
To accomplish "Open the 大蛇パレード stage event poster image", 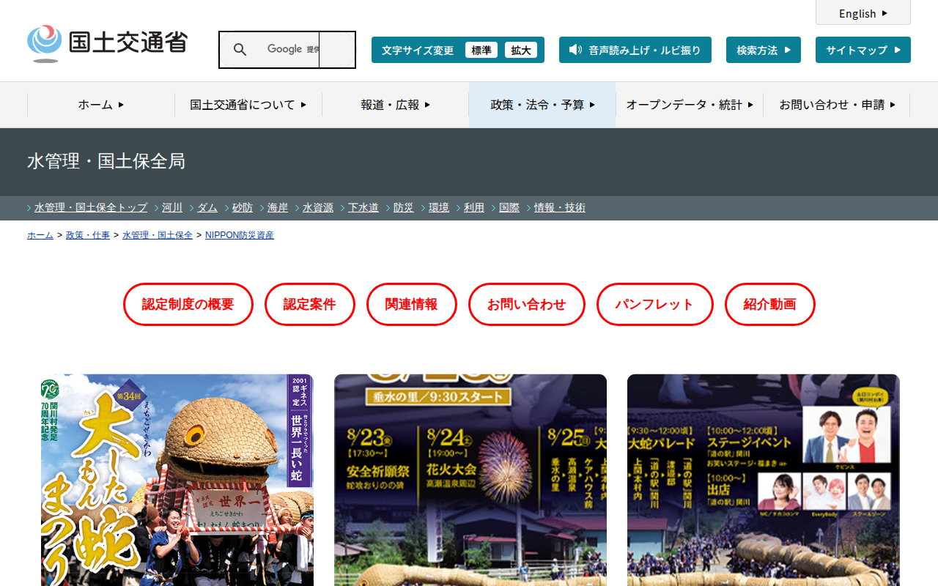I will tap(764, 480).
